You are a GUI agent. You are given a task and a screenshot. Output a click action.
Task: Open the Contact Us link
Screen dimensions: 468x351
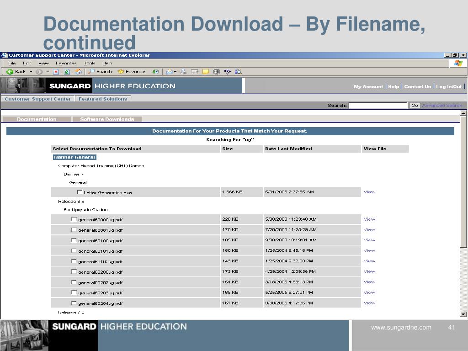pos(418,86)
